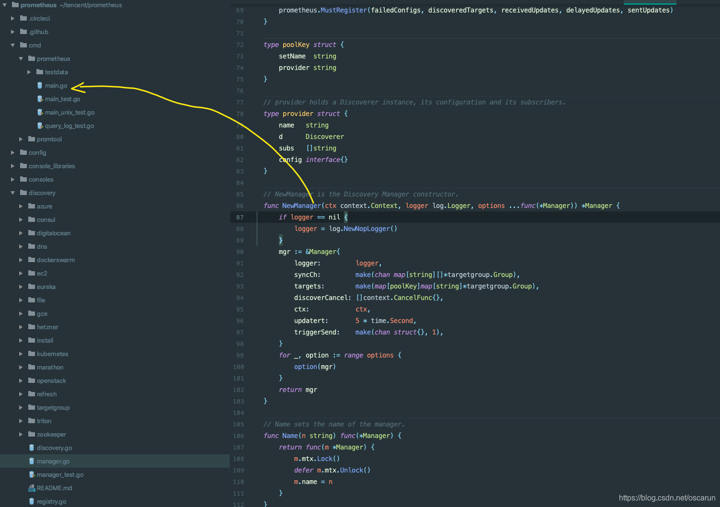Click the main_test.go Go file icon

(40, 99)
